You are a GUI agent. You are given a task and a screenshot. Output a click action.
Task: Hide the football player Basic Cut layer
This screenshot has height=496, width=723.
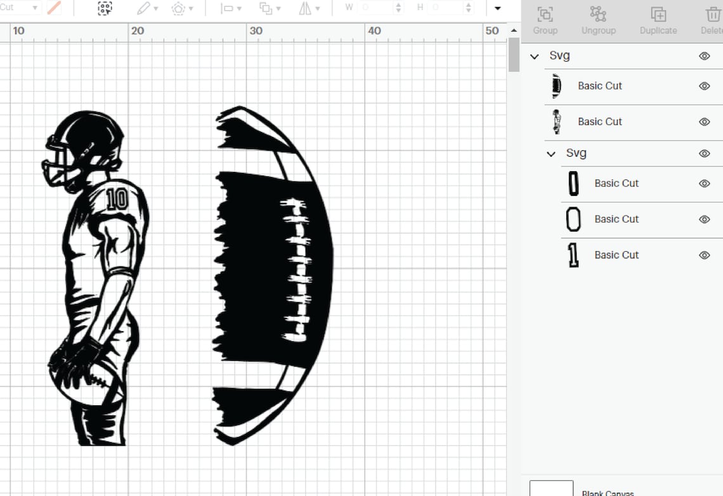point(705,122)
